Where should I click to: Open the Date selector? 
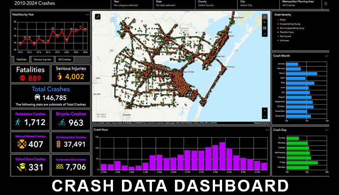pos(174,4)
